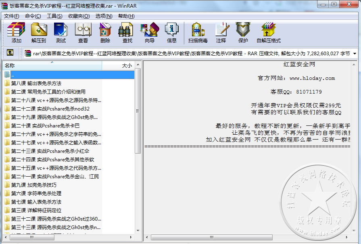Click the folder icon of 第三课 详解特征码定位
361x244 pixels.
point(7,210)
